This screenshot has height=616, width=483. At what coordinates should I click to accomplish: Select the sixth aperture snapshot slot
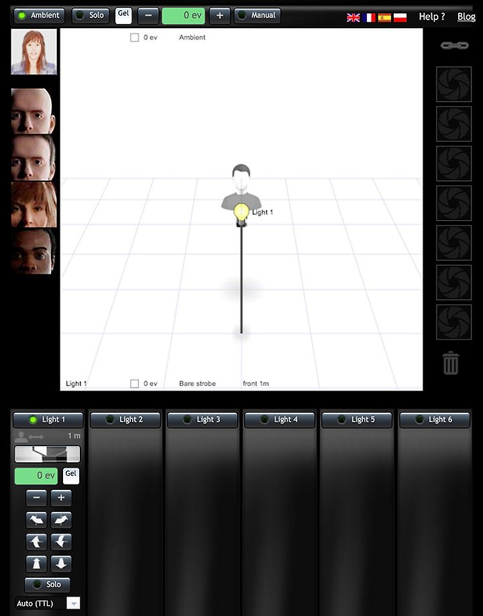click(x=454, y=283)
